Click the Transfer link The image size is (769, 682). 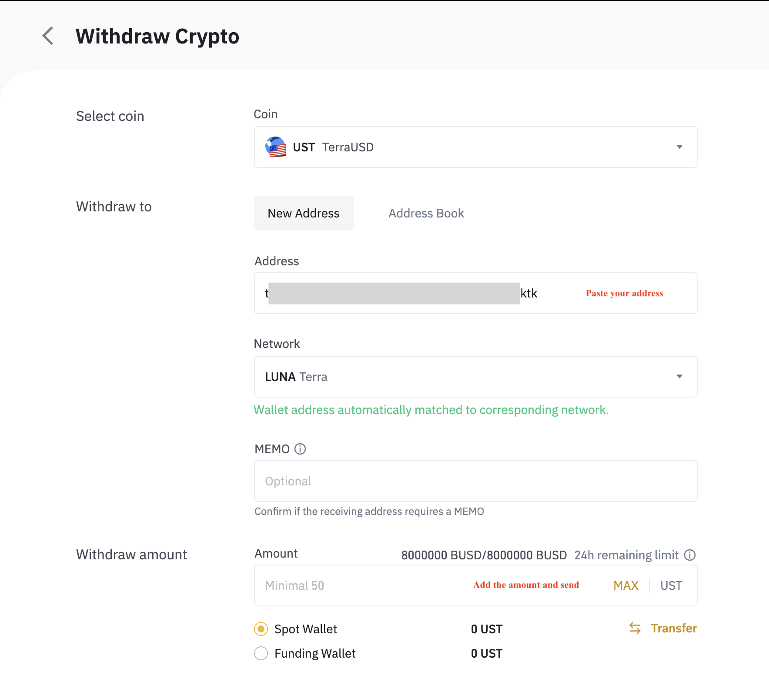pos(674,628)
